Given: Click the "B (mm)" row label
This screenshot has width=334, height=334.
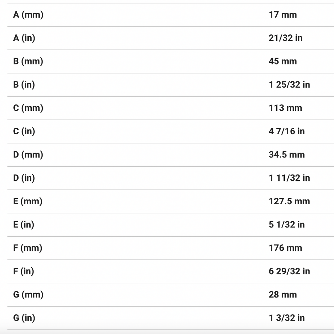Looking at the screenshot, I should (x=28, y=61).
